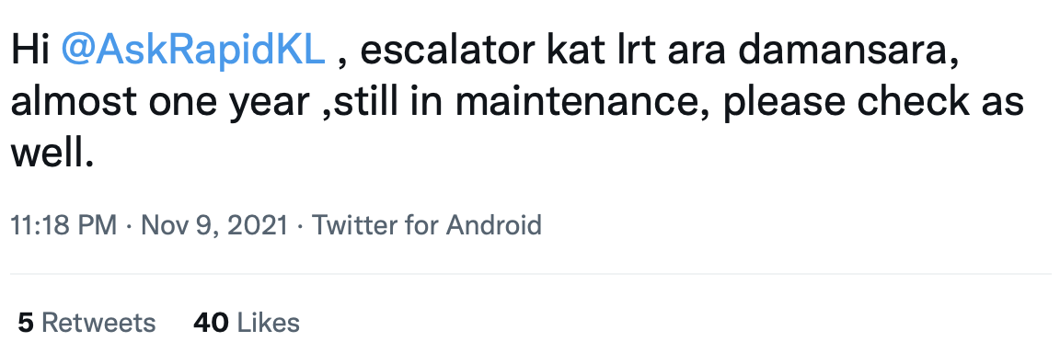Open the @AskRapidKL mention link
This screenshot has height=353, width=1060.
pos(192,53)
